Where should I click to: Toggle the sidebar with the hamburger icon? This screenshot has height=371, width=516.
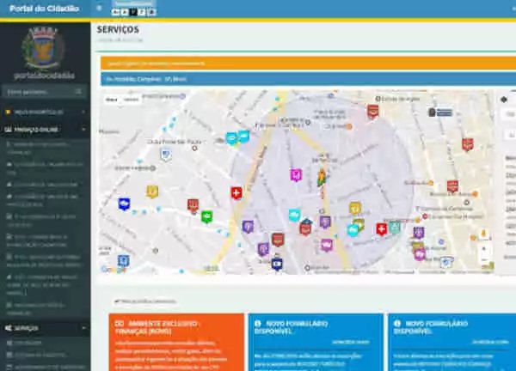coord(99,8)
